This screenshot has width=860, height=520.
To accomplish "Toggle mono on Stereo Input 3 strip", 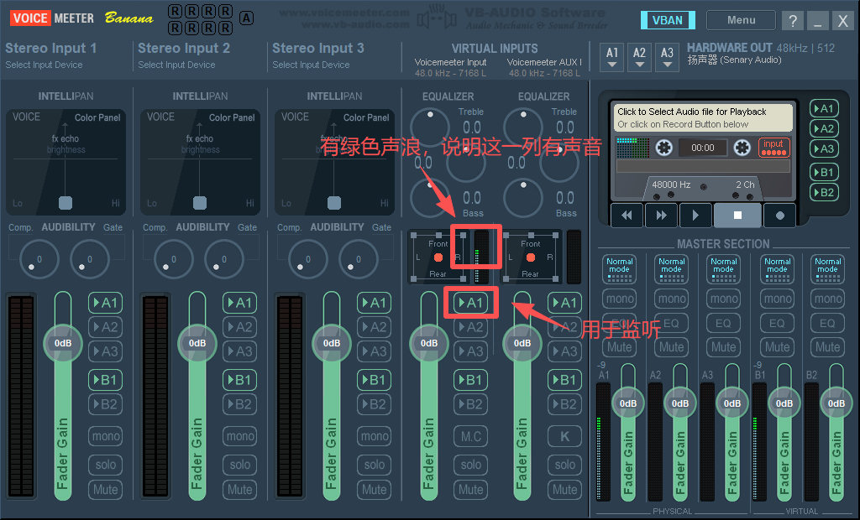I will [375, 436].
